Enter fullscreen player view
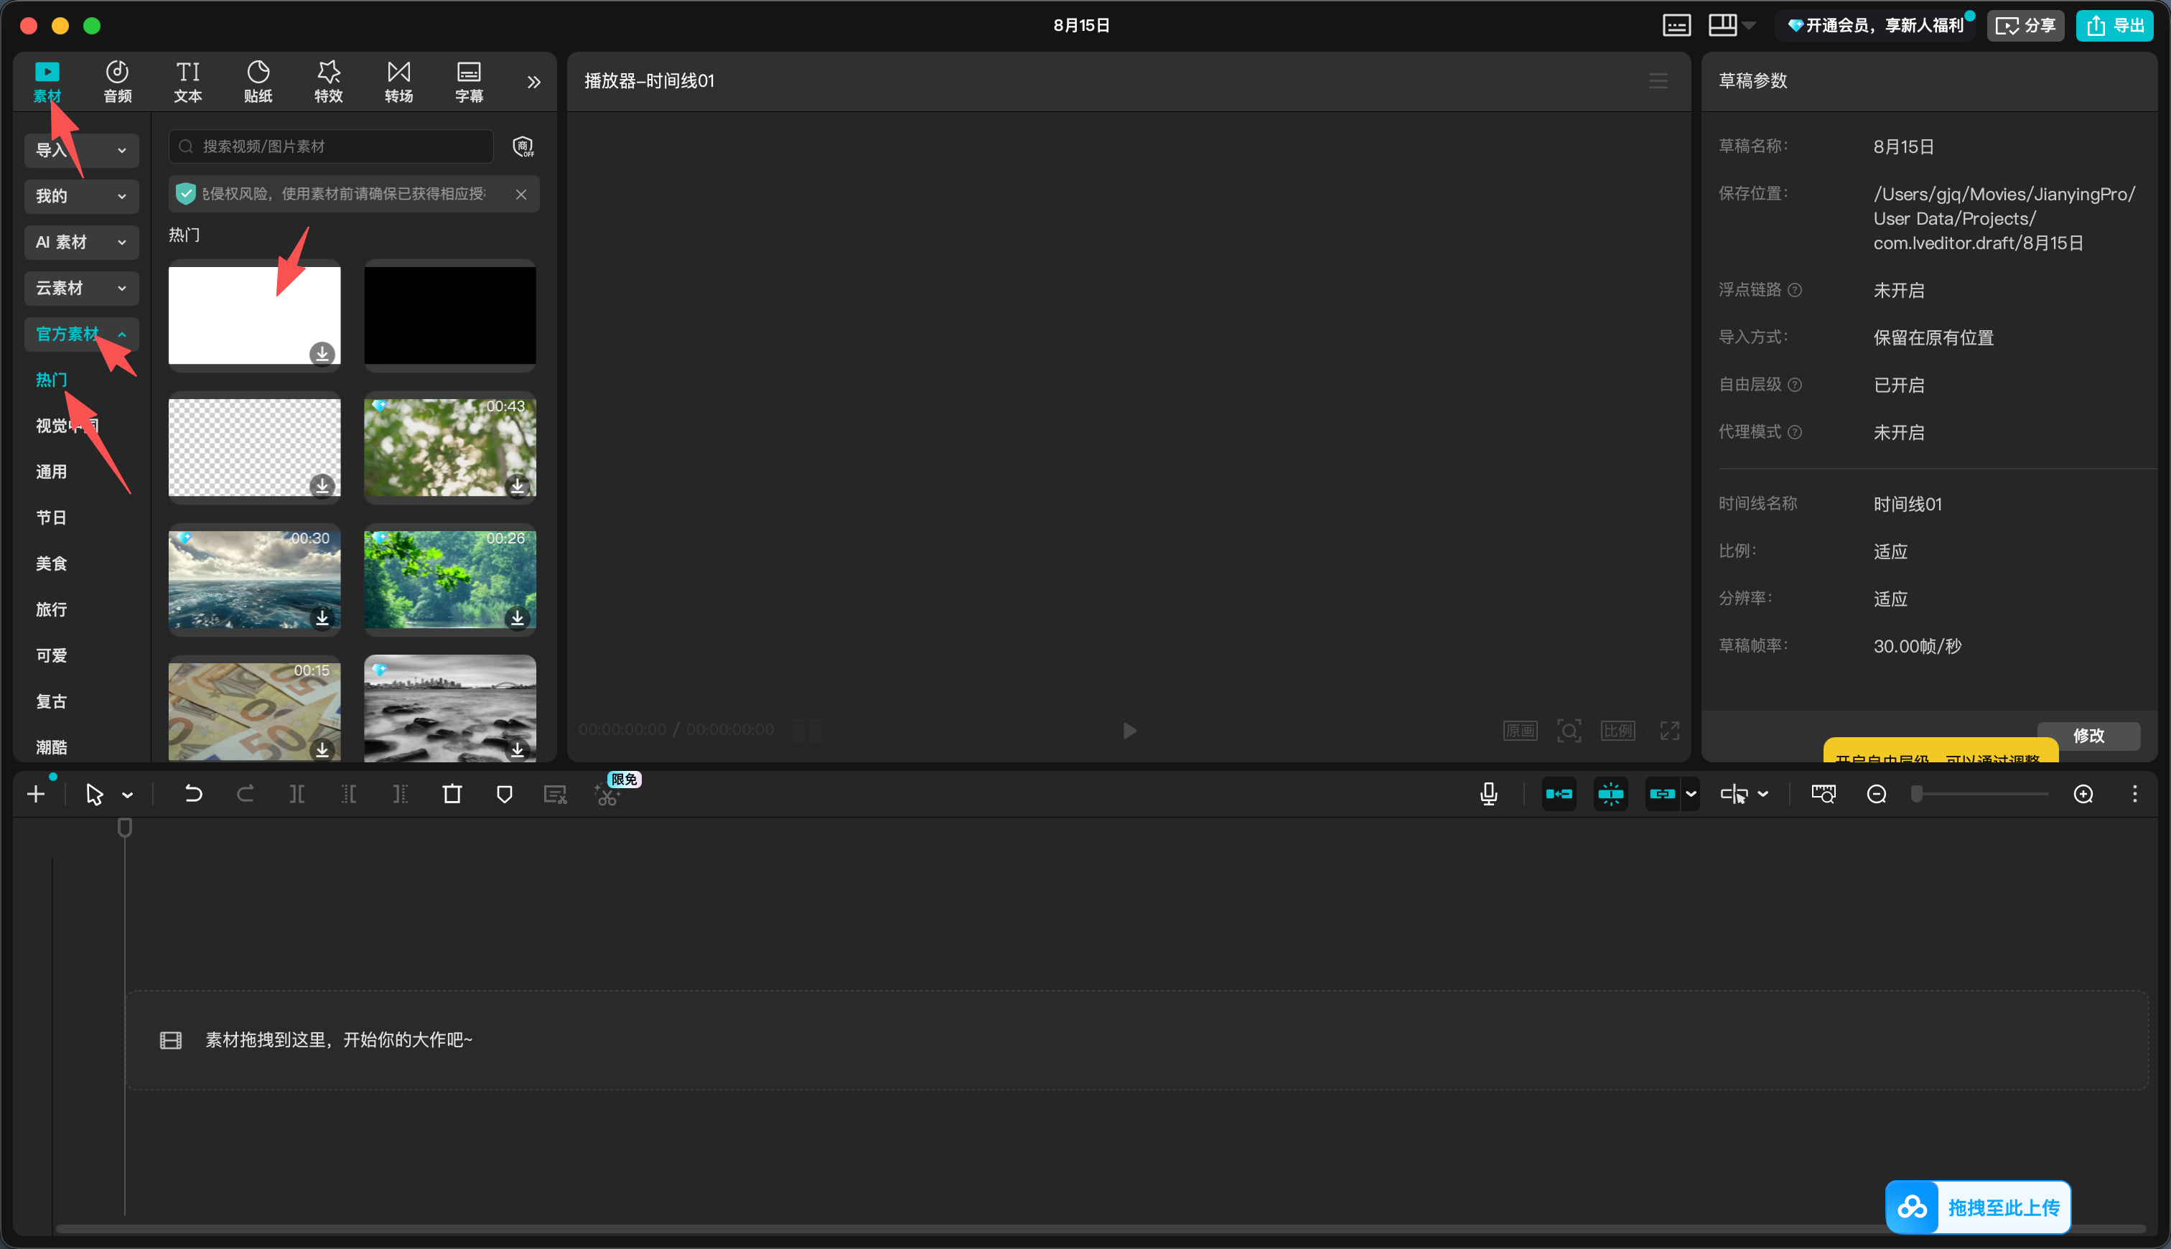The height and width of the screenshot is (1249, 2171). click(x=1669, y=731)
